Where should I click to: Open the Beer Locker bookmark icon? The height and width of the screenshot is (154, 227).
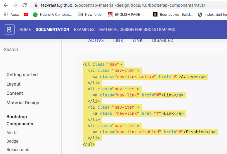pyautogui.click(x=155, y=15)
